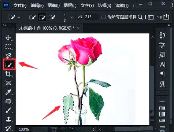Open the 选择(S) menu
The height and width of the screenshot is (132, 174).
point(104,5)
